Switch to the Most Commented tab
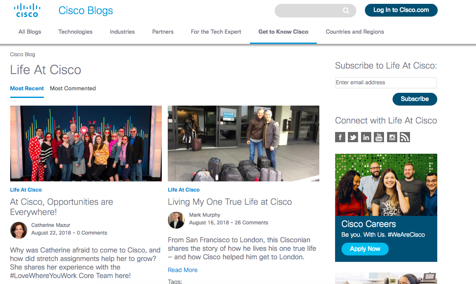This screenshot has height=284, width=476. [x=73, y=89]
